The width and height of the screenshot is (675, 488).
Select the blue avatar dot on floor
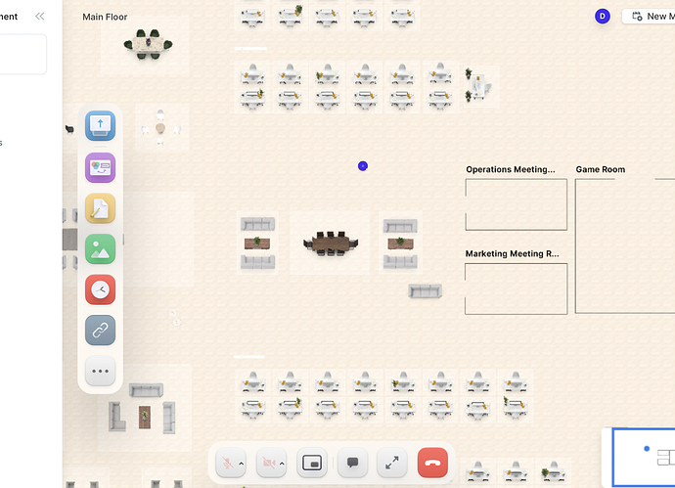[x=363, y=166]
